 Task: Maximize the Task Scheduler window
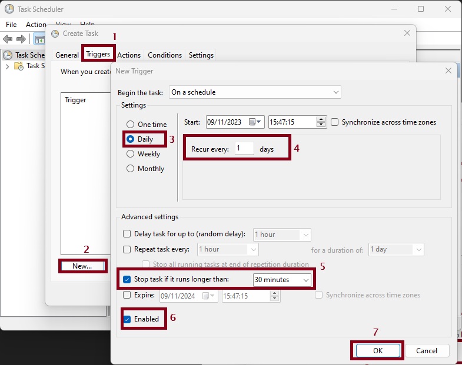click(x=421, y=9)
